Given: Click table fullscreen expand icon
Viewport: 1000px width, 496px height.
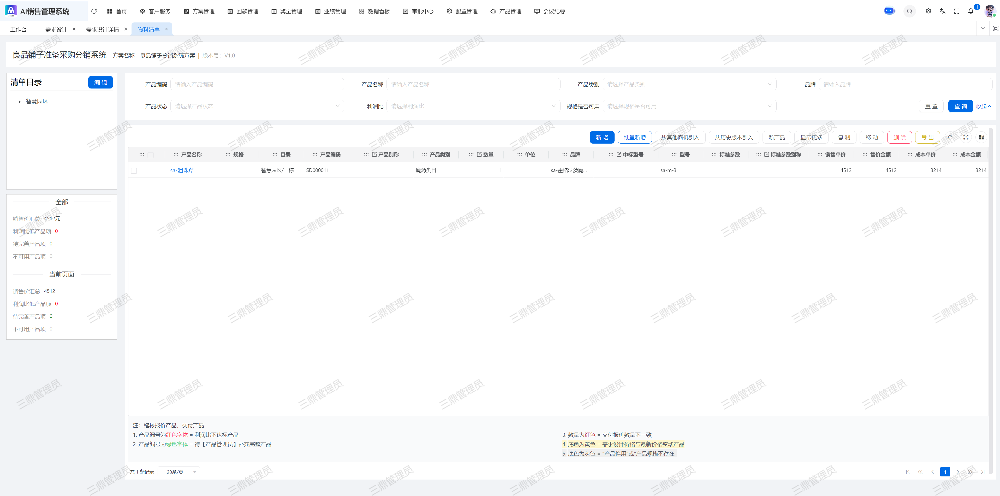Looking at the screenshot, I should click(966, 137).
